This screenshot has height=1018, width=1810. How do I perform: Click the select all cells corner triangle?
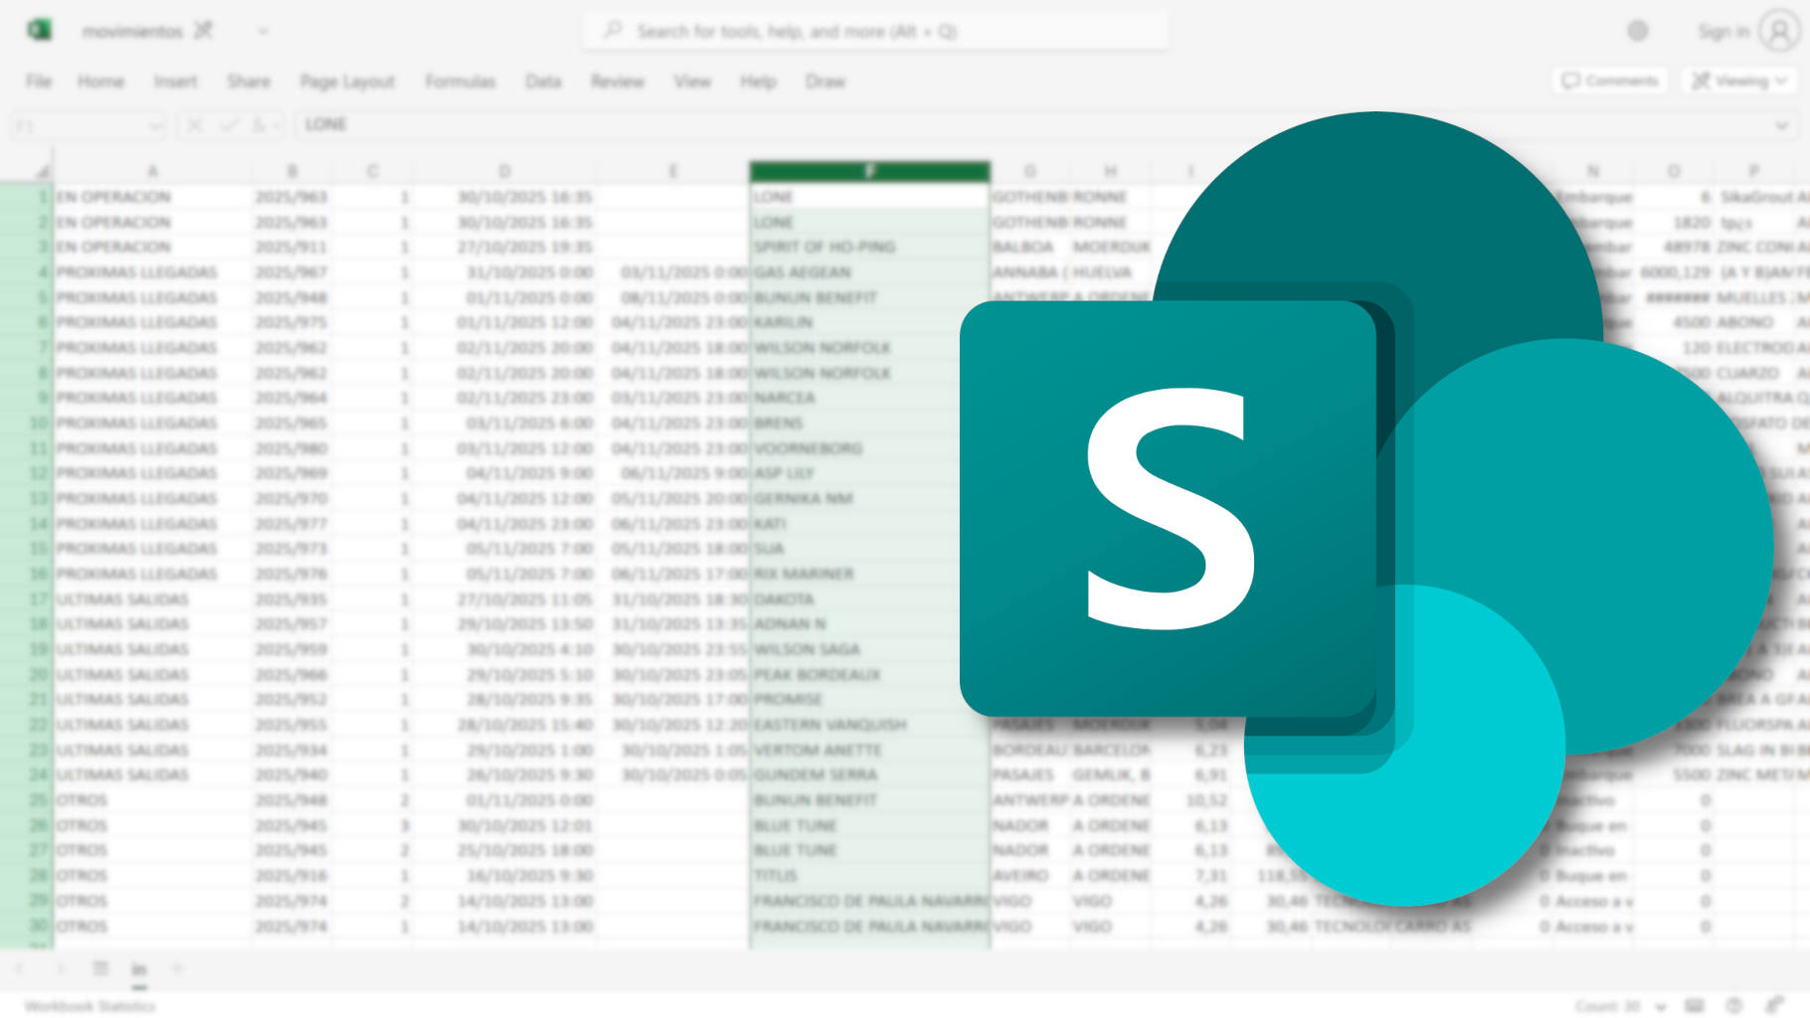tap(42, 172)
